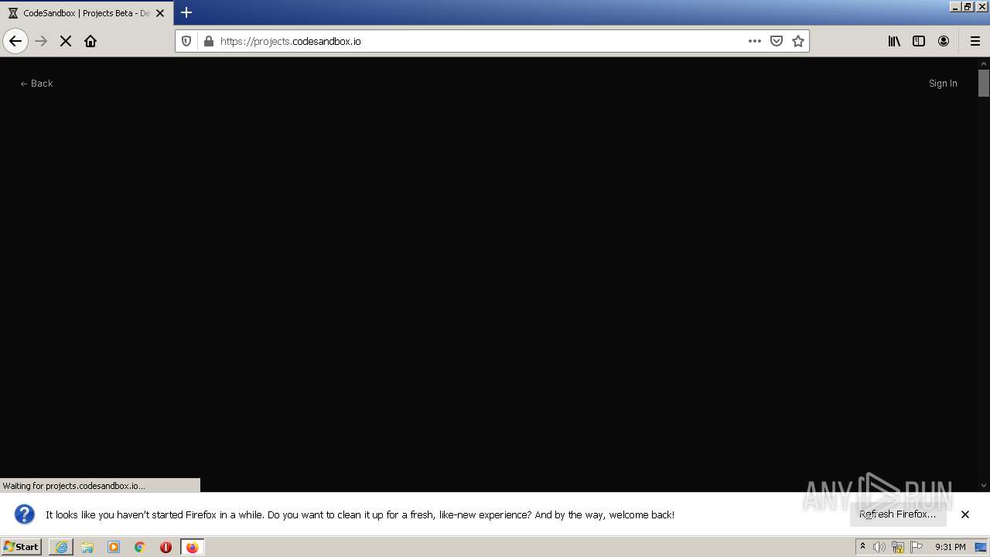Dismiss the Firefox refresh notification

pyautogui.click(x=965, y=514)
